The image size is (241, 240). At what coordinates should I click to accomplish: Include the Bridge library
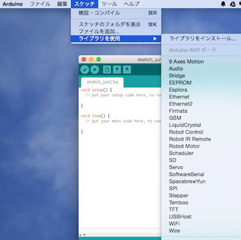click(201, 75)
